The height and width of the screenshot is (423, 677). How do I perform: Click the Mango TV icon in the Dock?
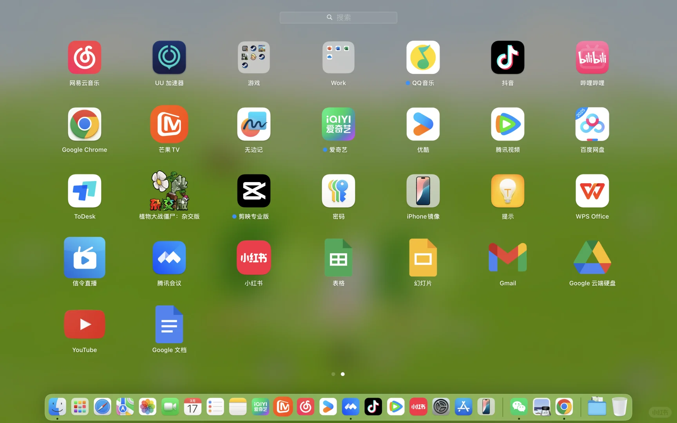[283, 407]
